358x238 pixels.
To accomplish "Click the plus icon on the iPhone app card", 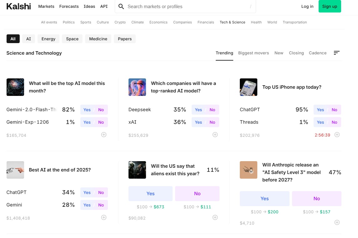I will pyautogui.click(x=337, y=135).
